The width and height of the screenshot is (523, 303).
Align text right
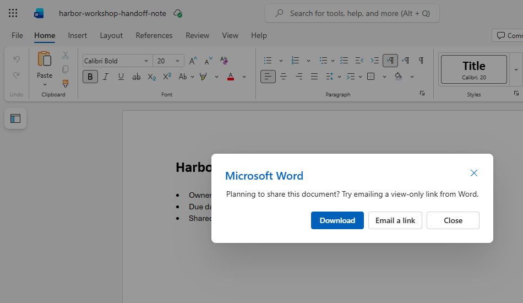pos(299,77)
